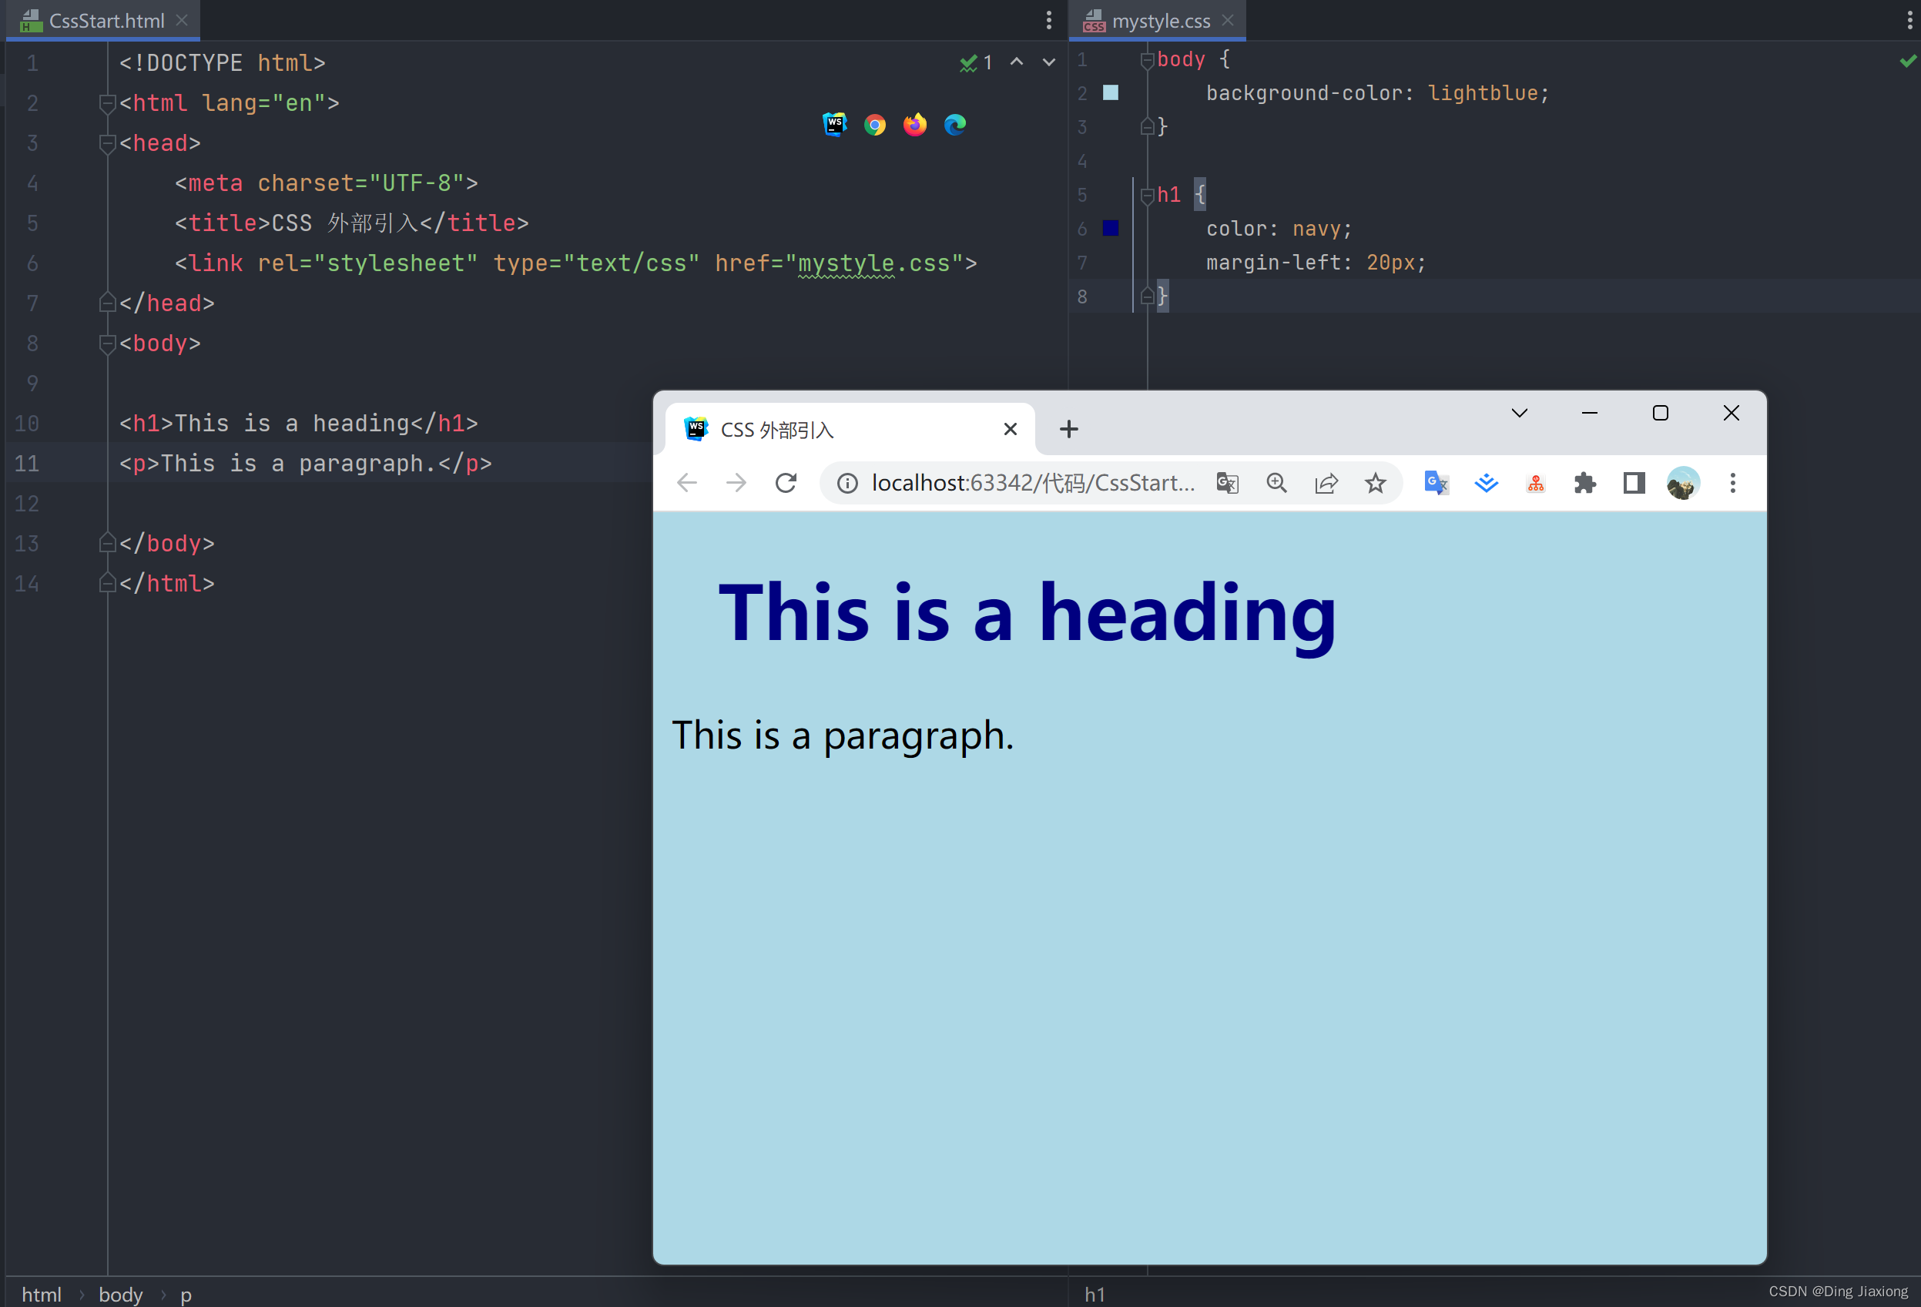Image resolution: width=1921 pixels, height=1307 pixels.
Task: Open preview in Chrome from browser popup
Action: (875, 125)
